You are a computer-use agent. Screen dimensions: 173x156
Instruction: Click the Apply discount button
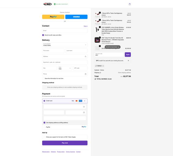pos(128,55)
